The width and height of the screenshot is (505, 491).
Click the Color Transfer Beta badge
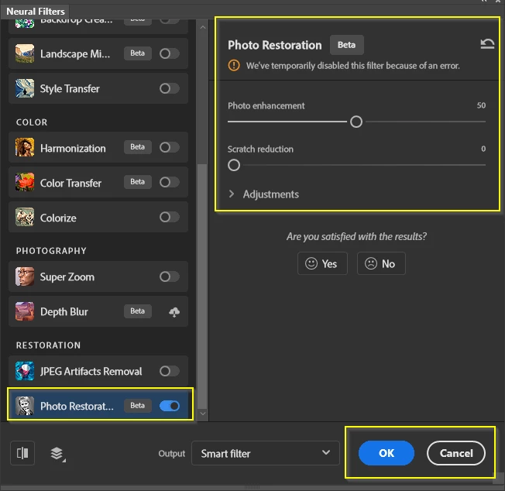(x=138, y=182)
